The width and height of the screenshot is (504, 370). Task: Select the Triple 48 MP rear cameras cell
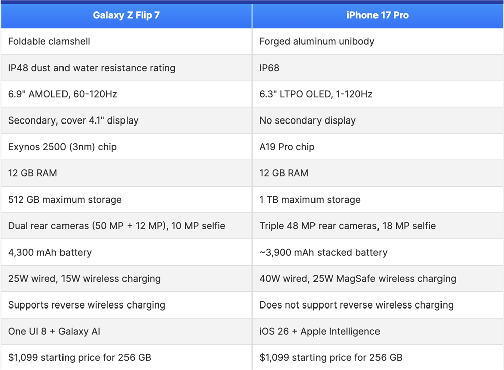[x=347, y=226]
